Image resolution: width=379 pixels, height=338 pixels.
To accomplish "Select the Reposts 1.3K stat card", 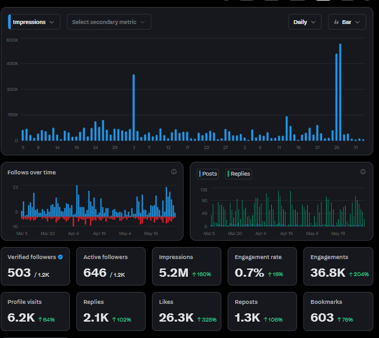I will pyautogui.click(x=262, y=311).
